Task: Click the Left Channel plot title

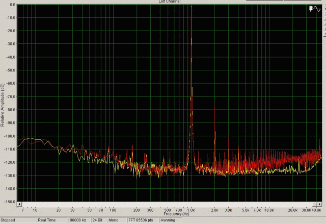Action: (x=170, y=2)
